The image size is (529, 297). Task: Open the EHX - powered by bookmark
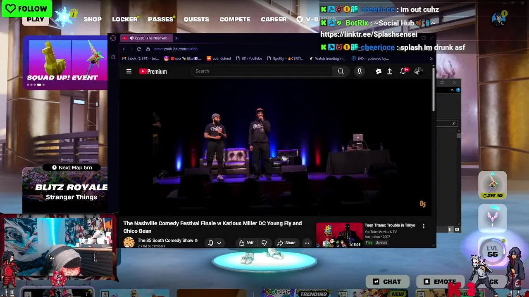pos(370,59)
